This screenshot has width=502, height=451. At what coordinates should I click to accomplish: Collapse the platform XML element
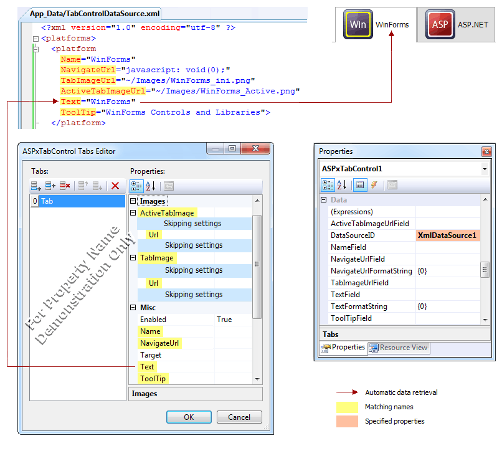click(36, 49)
